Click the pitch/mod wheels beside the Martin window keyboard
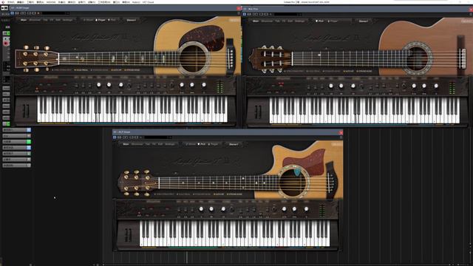This screenshot has height=266, width=473. pos(26,111)
